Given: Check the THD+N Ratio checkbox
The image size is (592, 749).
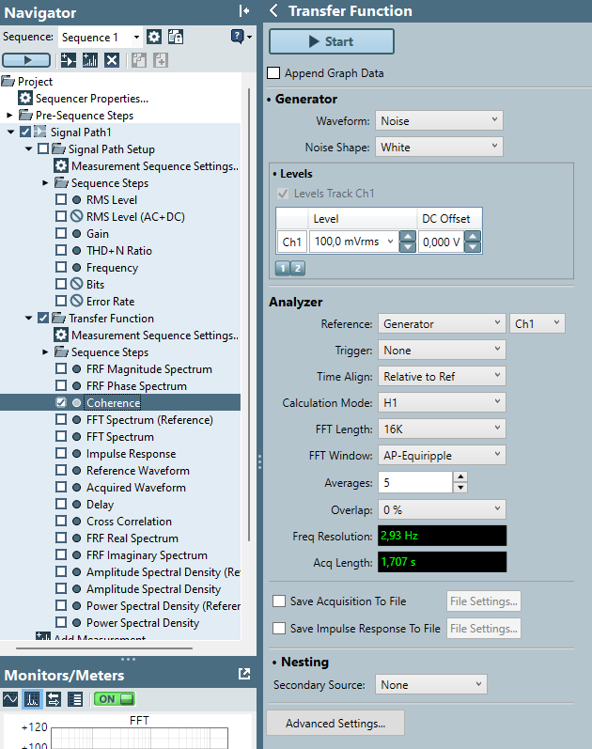Looking at the screenshot, I should (x=61, y=250).
